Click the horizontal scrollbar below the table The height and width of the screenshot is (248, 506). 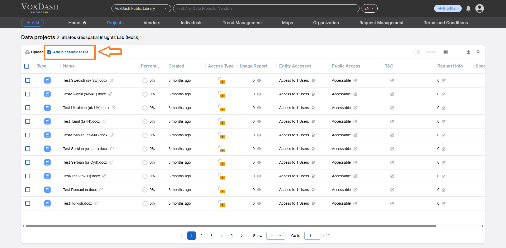231,226
